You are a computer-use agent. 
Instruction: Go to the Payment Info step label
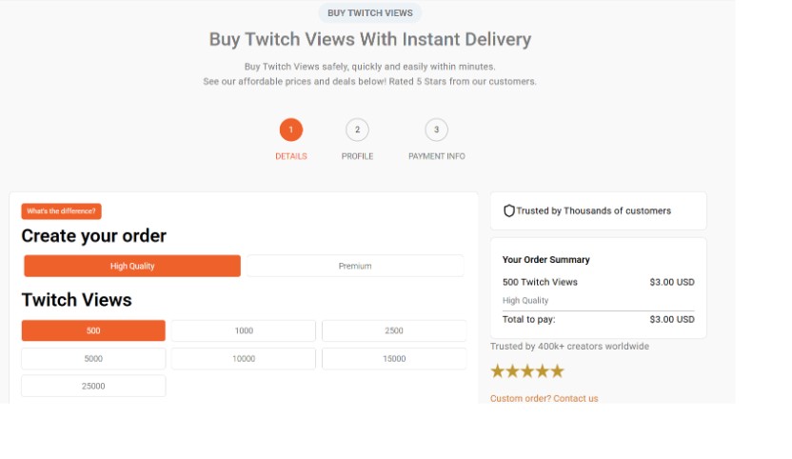436,156
